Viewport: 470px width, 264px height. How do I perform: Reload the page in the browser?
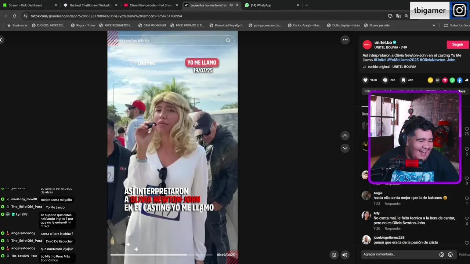pyautogui.click(x=14, y=16)
